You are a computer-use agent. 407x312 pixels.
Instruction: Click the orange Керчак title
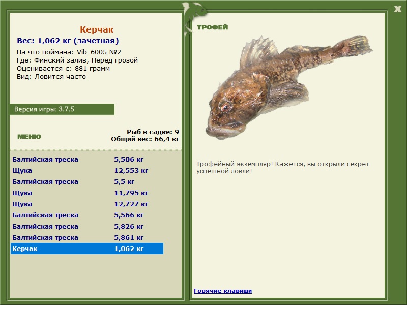tap(97, 29)
